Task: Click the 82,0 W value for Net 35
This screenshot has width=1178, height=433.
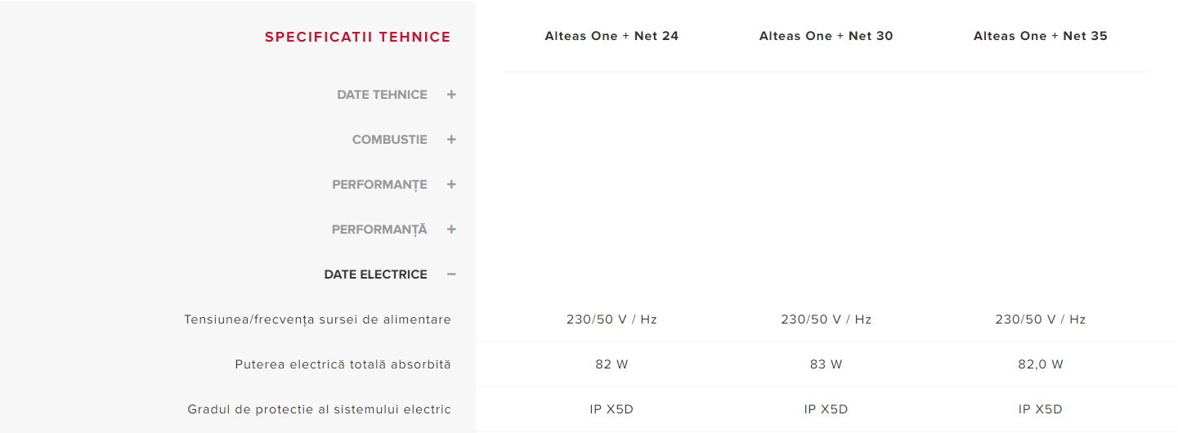Action: coord(1040,364)
